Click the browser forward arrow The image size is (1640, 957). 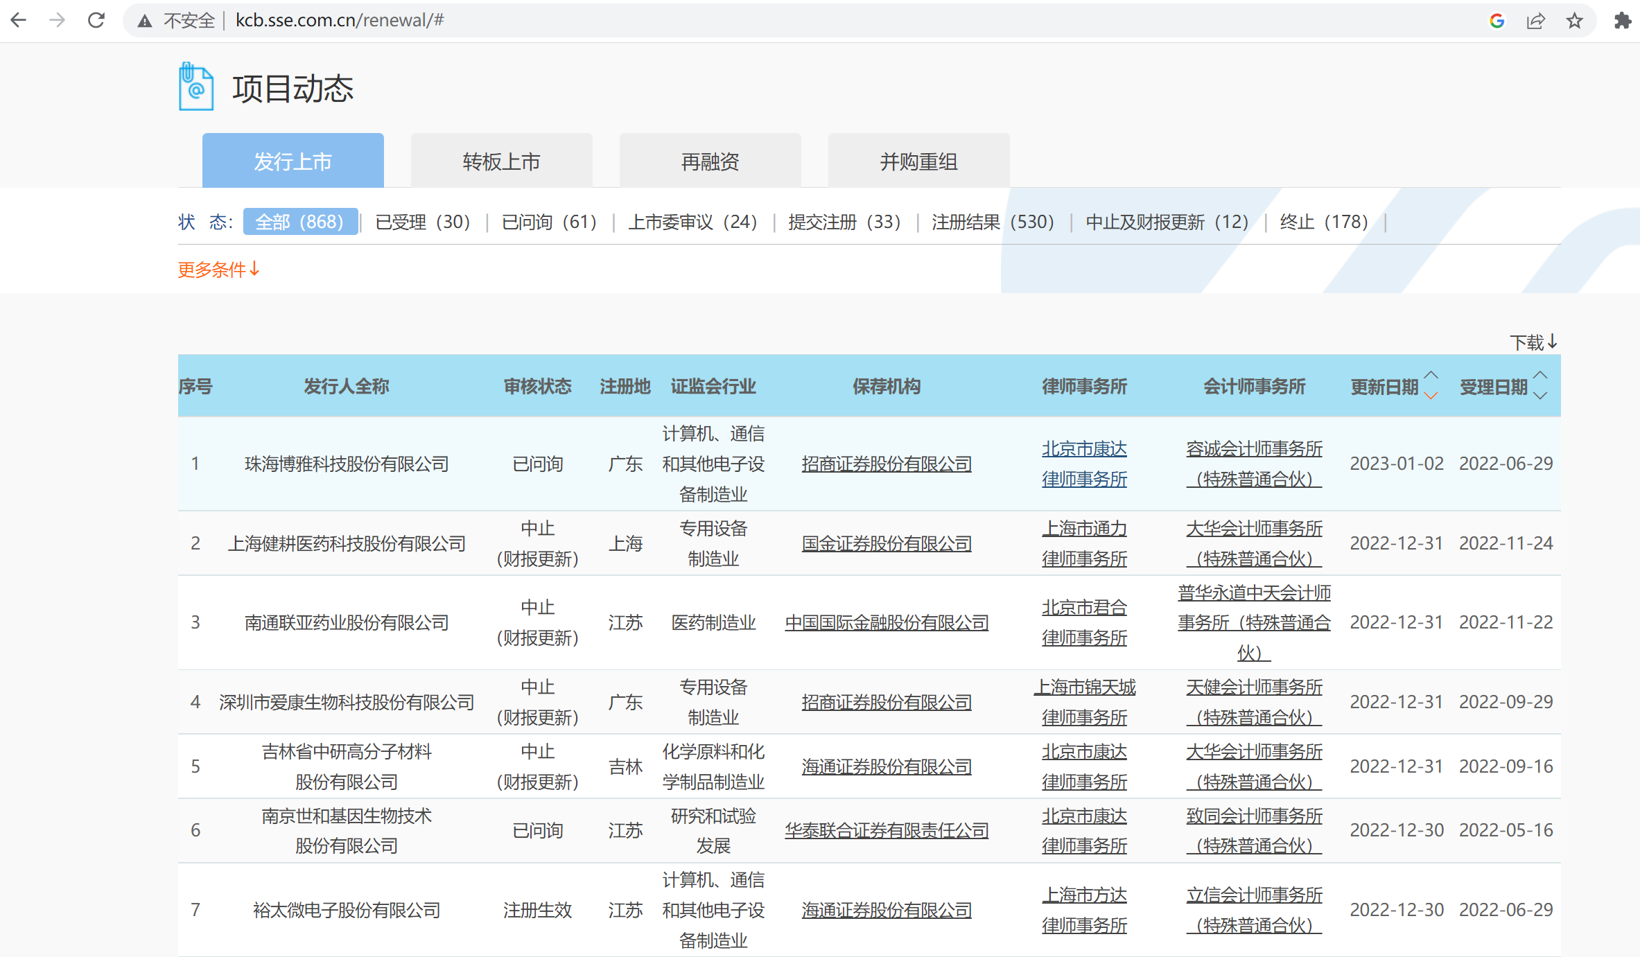(58, 20)
